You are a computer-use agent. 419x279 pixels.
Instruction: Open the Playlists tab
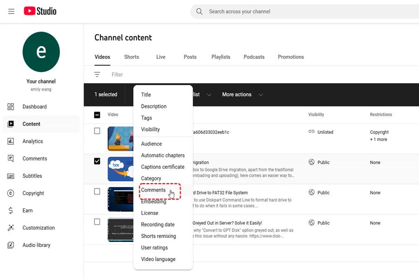coord(221,57)
